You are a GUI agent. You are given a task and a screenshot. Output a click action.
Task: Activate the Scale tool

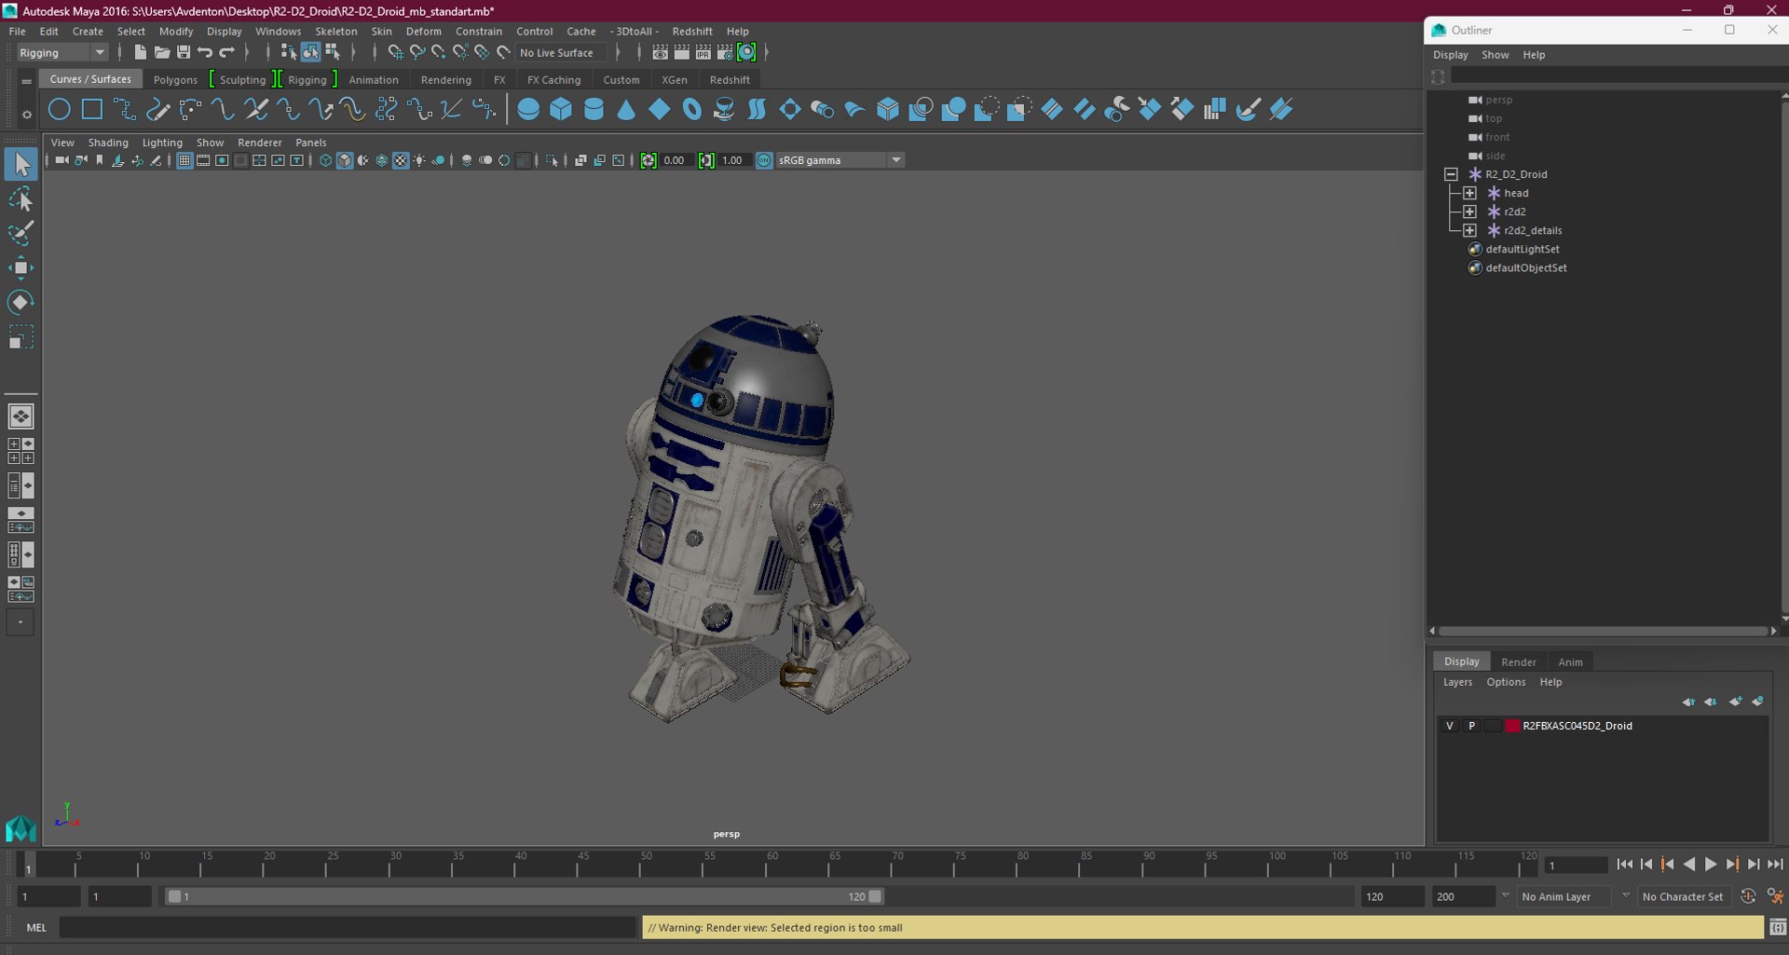(20, 336)
